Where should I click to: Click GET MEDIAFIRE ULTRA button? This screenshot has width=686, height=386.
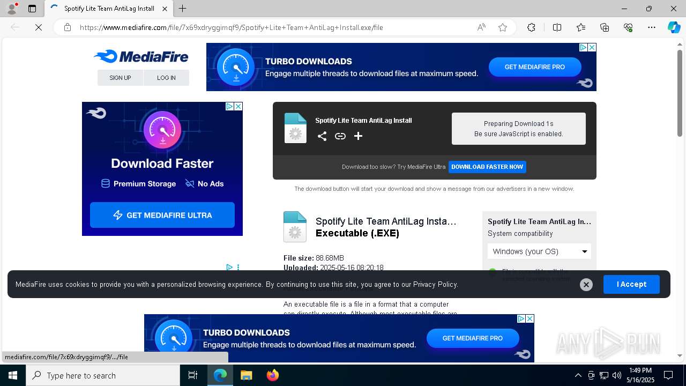162,215
